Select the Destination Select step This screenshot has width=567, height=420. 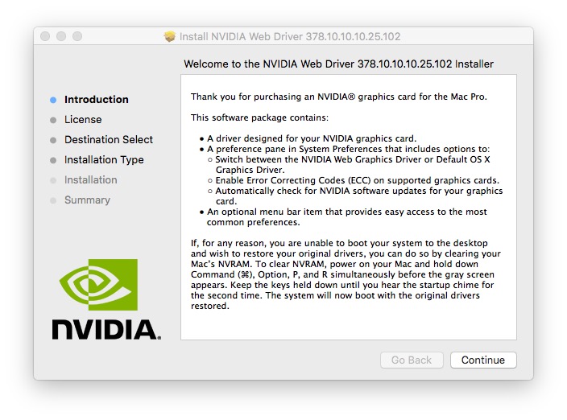click(109, 139)
